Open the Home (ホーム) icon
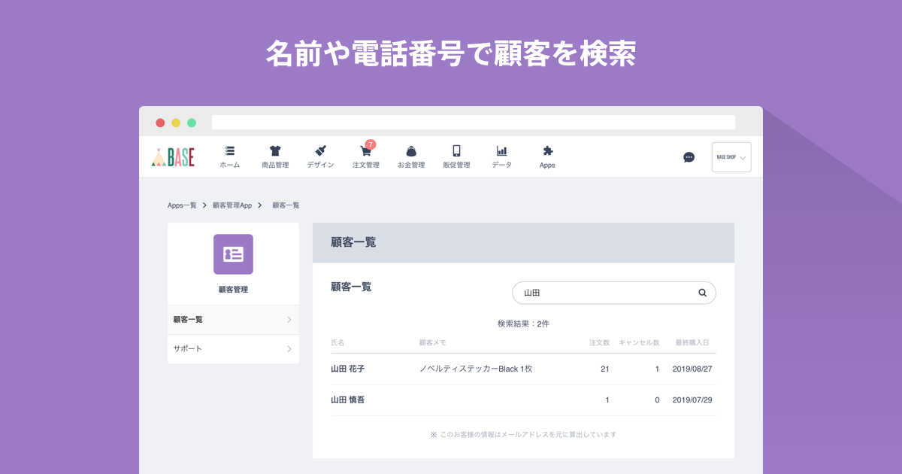 (230, 151)
